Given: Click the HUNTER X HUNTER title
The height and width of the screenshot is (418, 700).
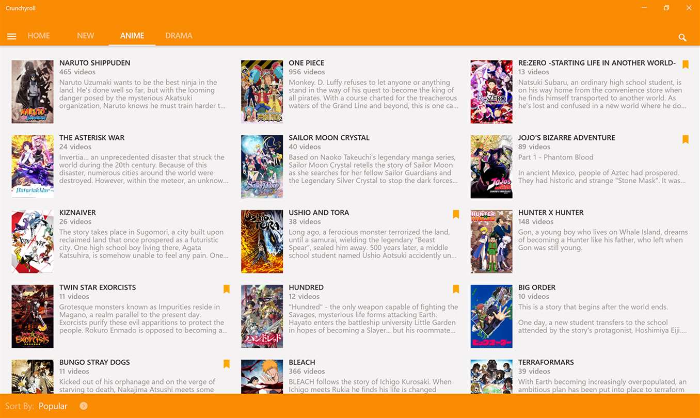Looking at the screenshot, I should tap(551, 213).
